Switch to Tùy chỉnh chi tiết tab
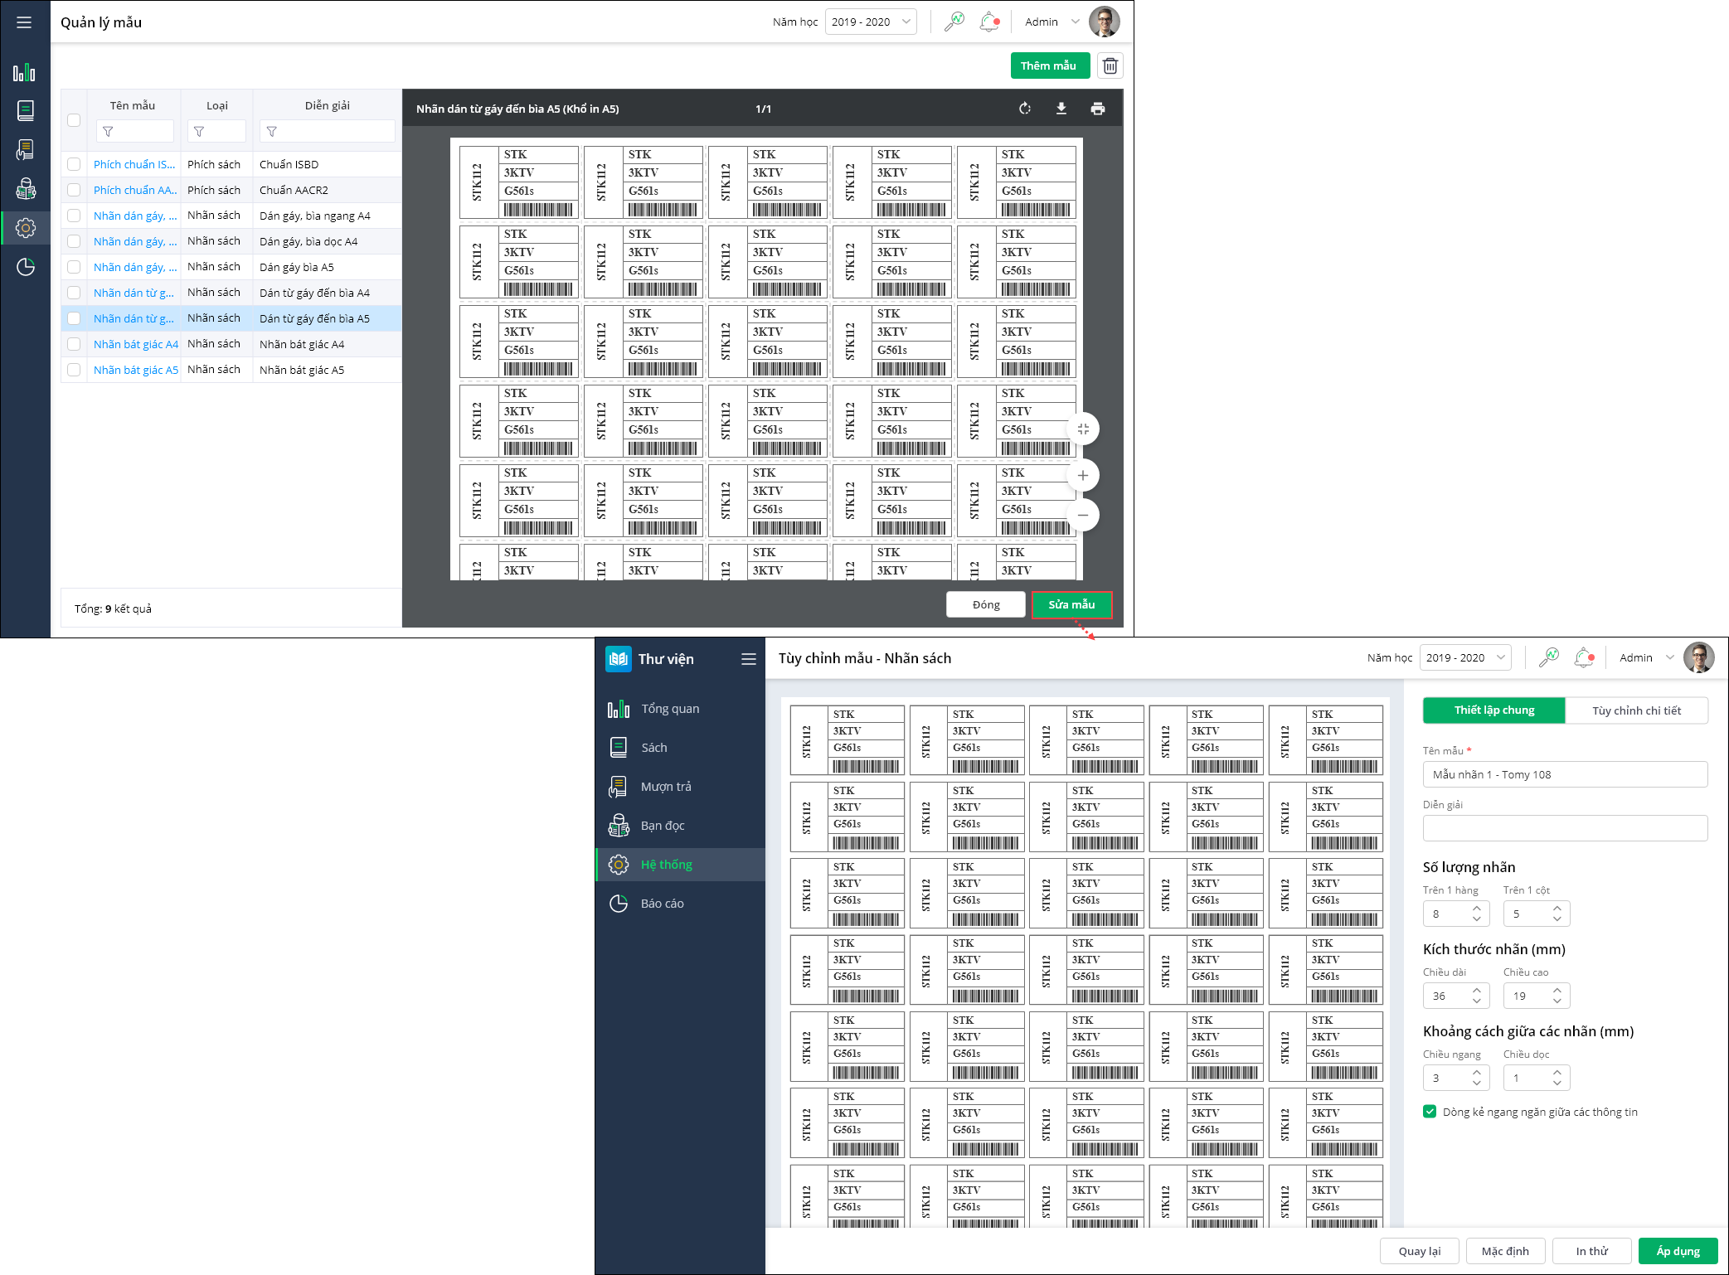1729x1275 pixels. (1635, 710)
